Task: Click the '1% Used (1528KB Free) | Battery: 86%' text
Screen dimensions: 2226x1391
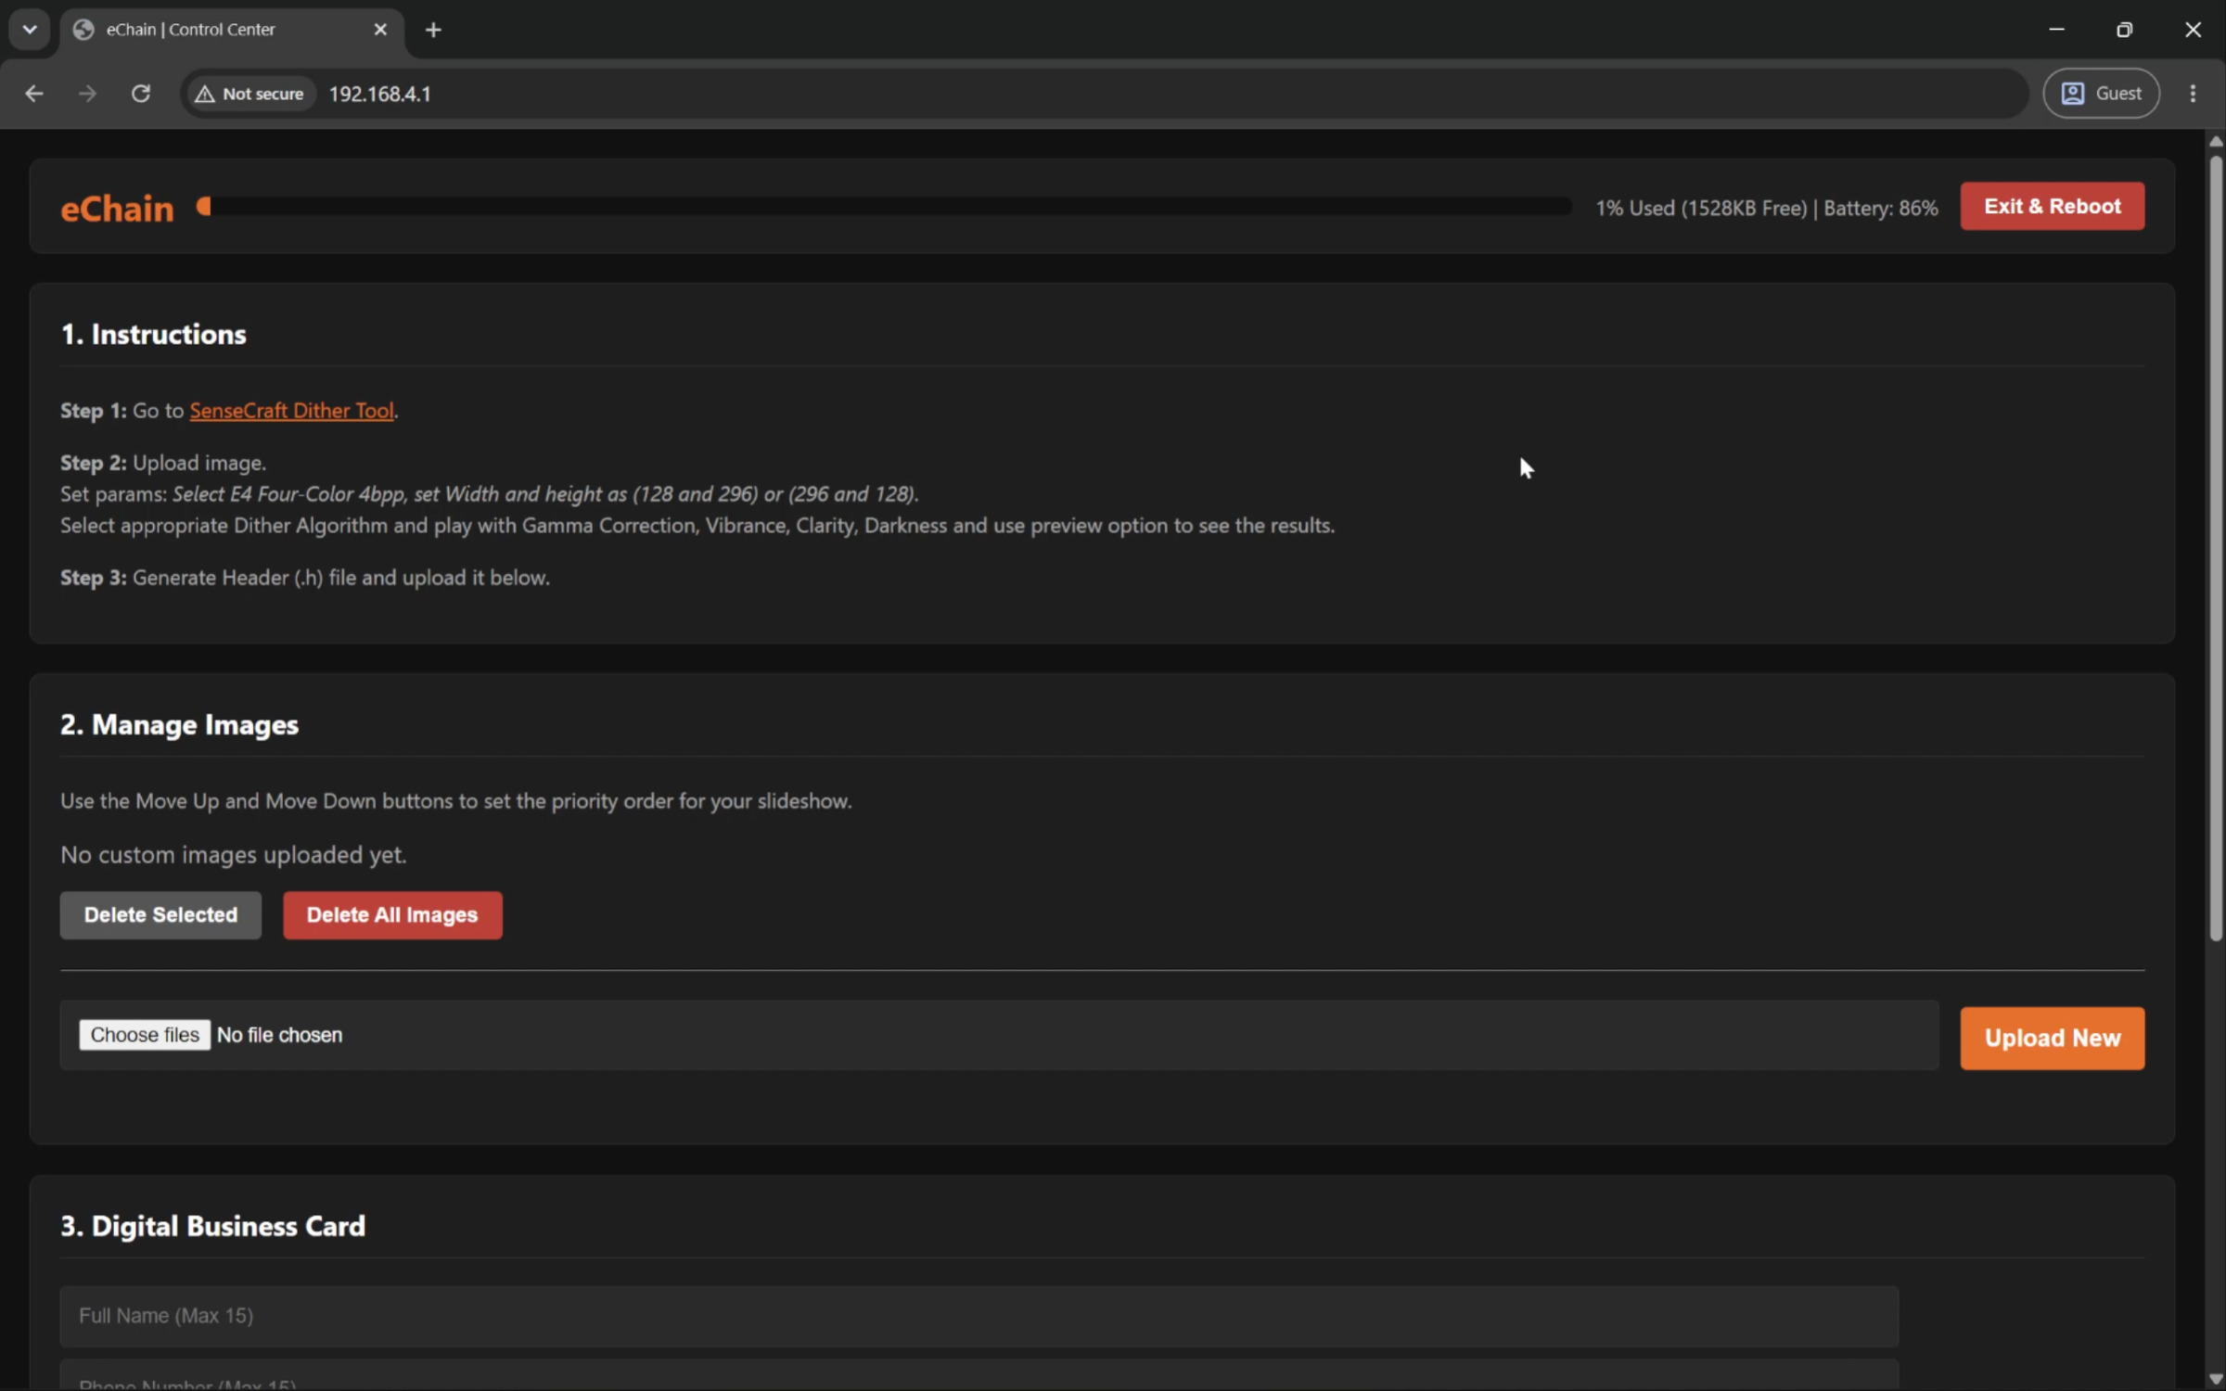Action: click(x=1766, y=208)
